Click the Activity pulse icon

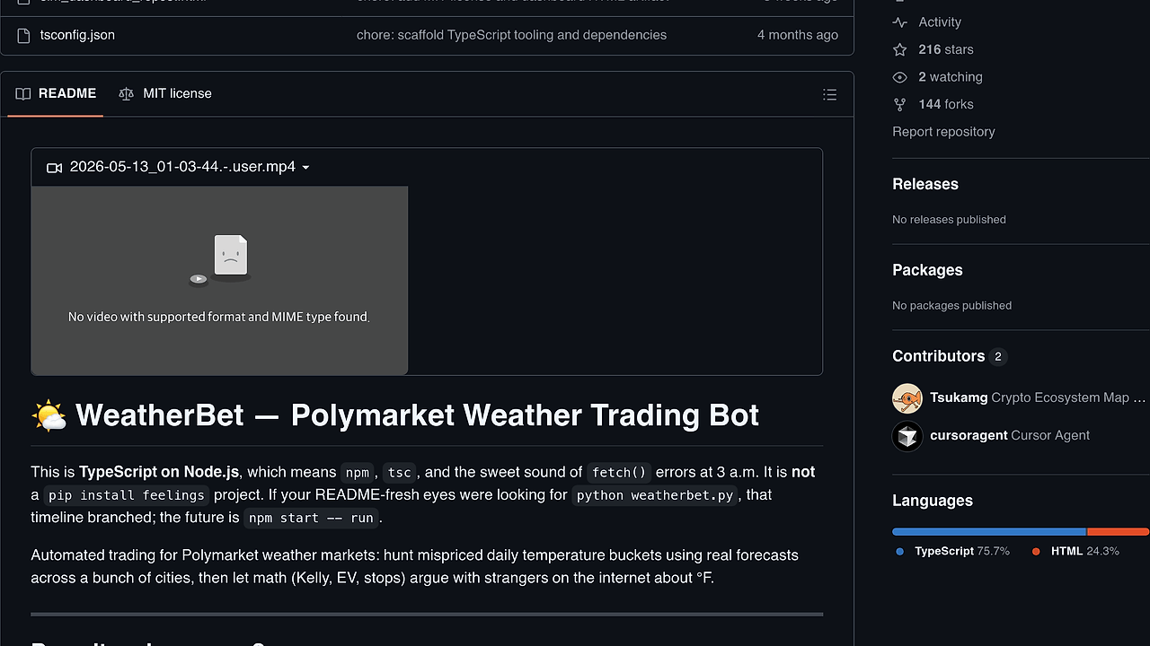pyautogui.click(x=899, y=22)
